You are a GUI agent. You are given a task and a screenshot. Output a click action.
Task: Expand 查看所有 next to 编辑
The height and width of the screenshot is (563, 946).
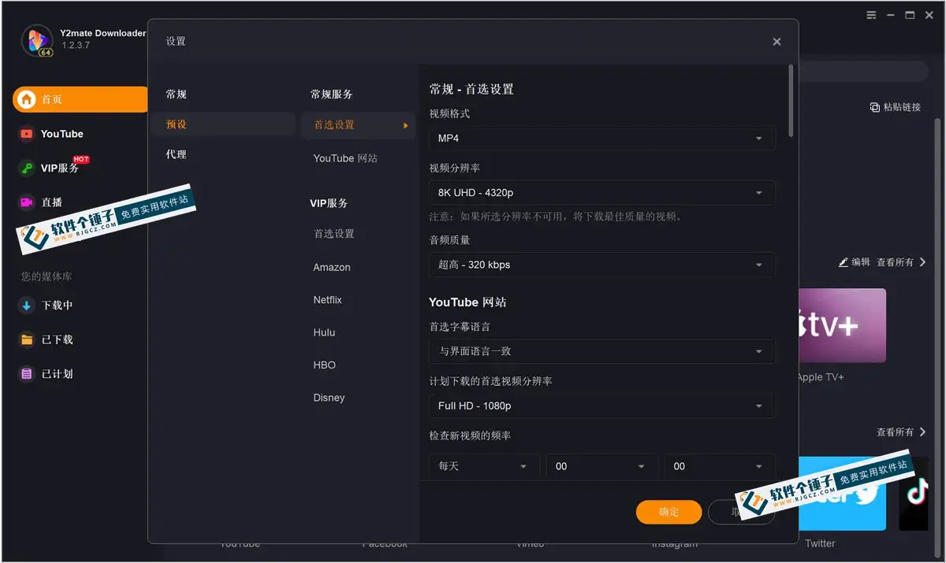pyautogui.click(x=901, y=262)
